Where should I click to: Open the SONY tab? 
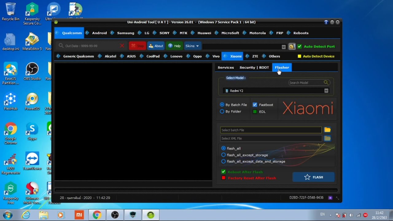[x=161, y=33]
